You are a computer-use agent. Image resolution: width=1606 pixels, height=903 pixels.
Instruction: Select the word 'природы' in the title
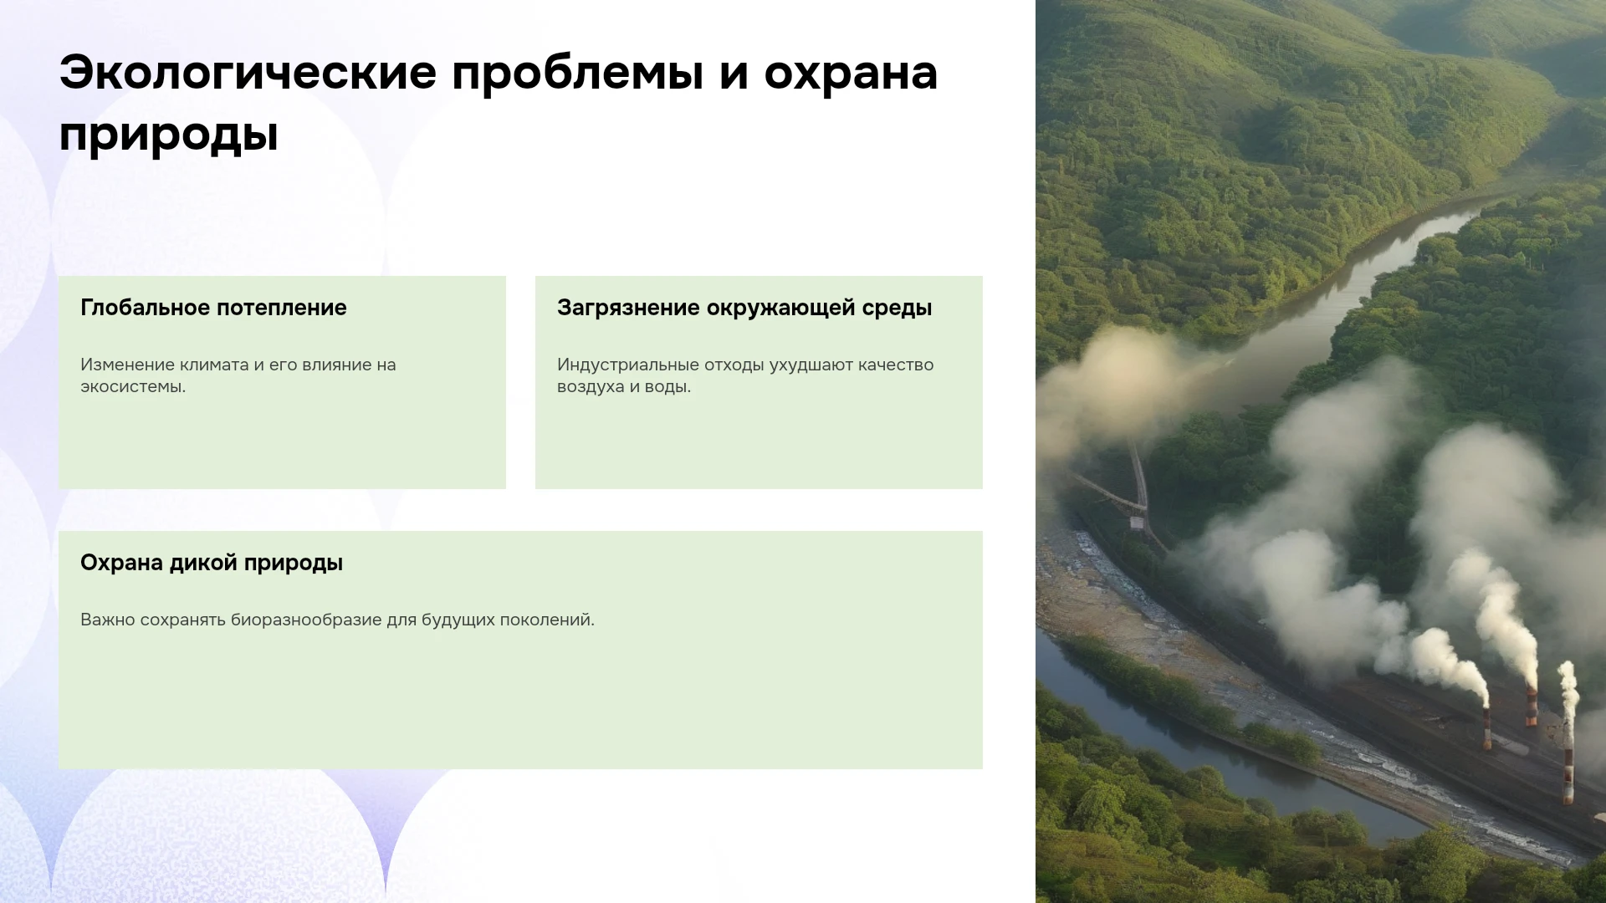click(168, 135)
